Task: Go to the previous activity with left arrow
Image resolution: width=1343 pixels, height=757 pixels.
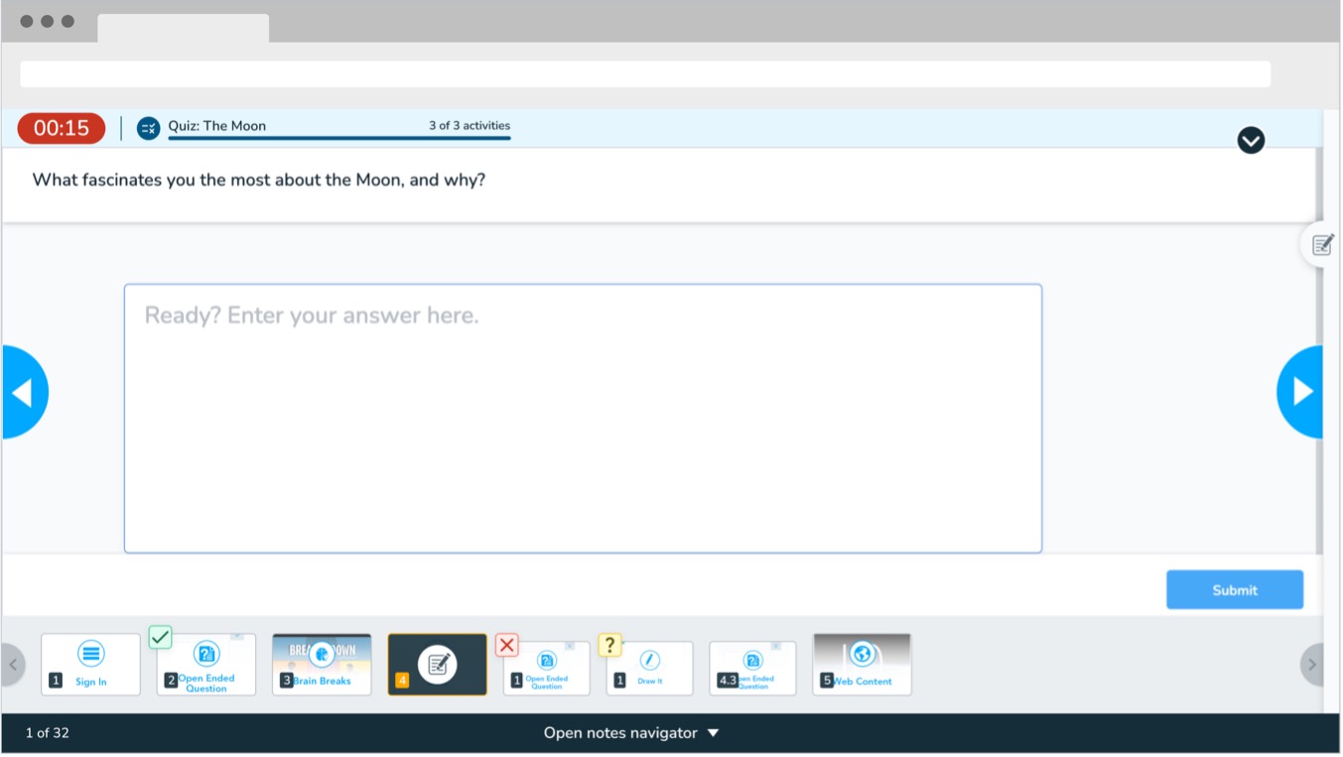Action: 23,393
